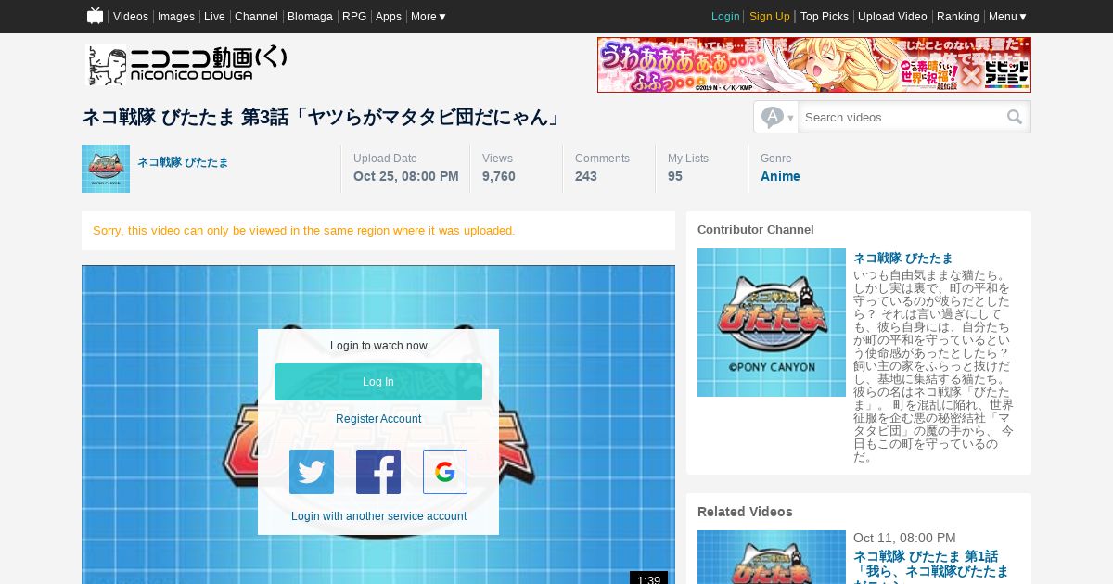
Task: Open related video title 第1話 link
Action: (930, 565)
